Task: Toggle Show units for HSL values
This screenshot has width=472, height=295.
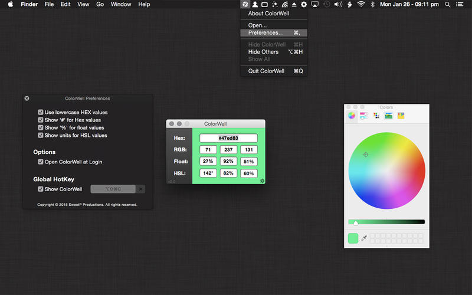Action: pyautogui.click(x=40, y=135)
